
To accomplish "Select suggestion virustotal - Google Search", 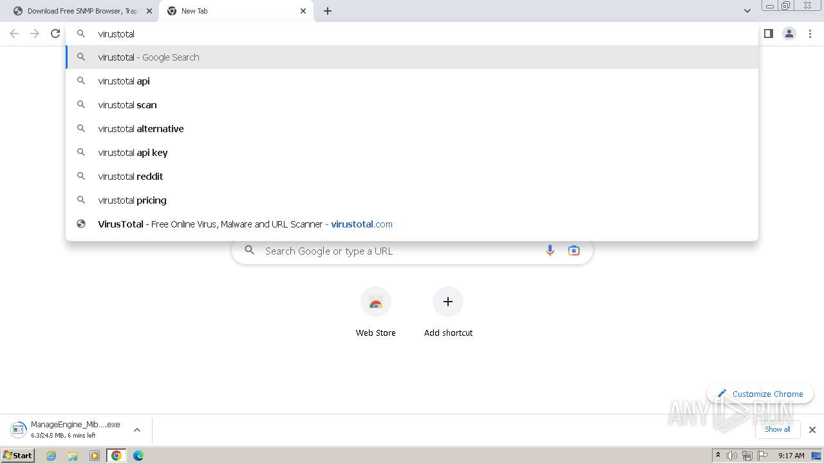I will click(x=412, y=57).
